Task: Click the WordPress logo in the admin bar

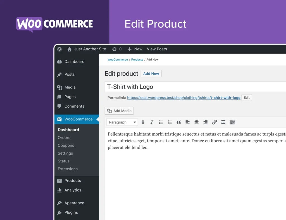Action: click(59, 49)
